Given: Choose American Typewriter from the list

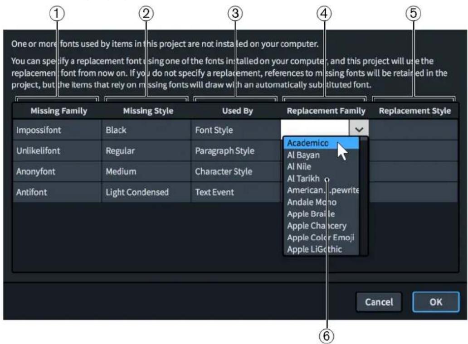Looking at the screenshot, I should point(321,190).
